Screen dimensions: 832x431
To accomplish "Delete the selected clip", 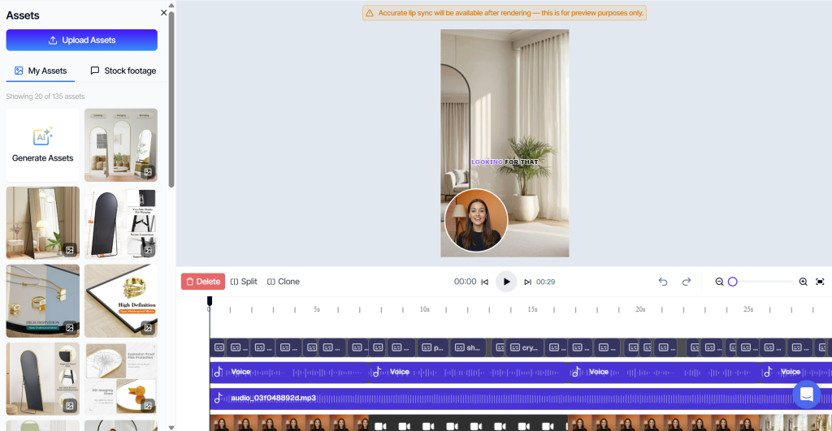I will [x=202, y=282].
